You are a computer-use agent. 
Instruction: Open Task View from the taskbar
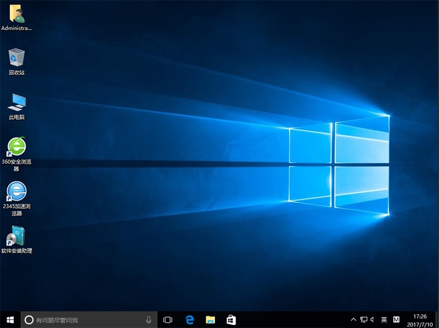click(167, 320)
